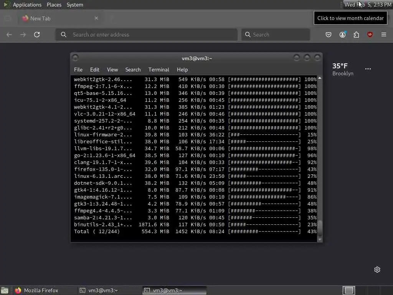Image resolution: width=393 pixels, height=295 pixels.
Task: Go forward in Firefox history
Action: coord(23,35)
